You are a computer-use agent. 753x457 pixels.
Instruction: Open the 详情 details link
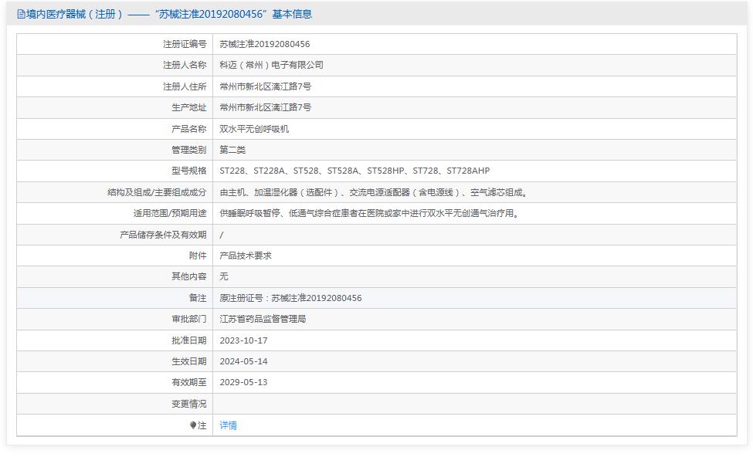tap(229, 425)
